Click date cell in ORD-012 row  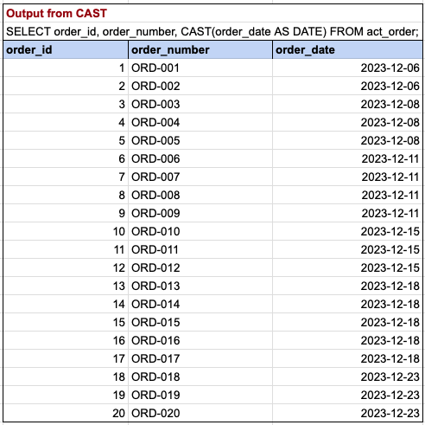347,268
